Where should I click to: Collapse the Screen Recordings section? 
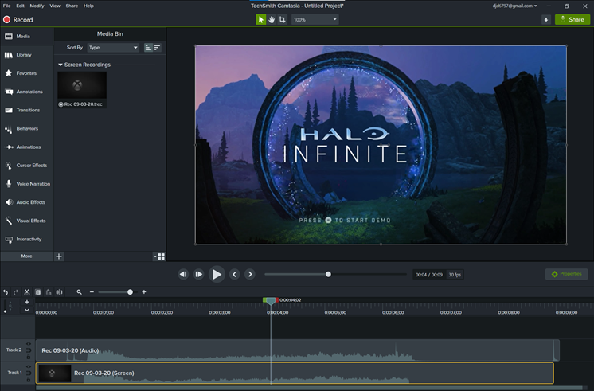point(61,65)
